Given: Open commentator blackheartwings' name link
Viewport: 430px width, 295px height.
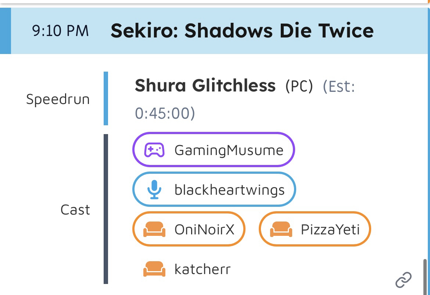Looking at the screenshot, I should point(229,190).
